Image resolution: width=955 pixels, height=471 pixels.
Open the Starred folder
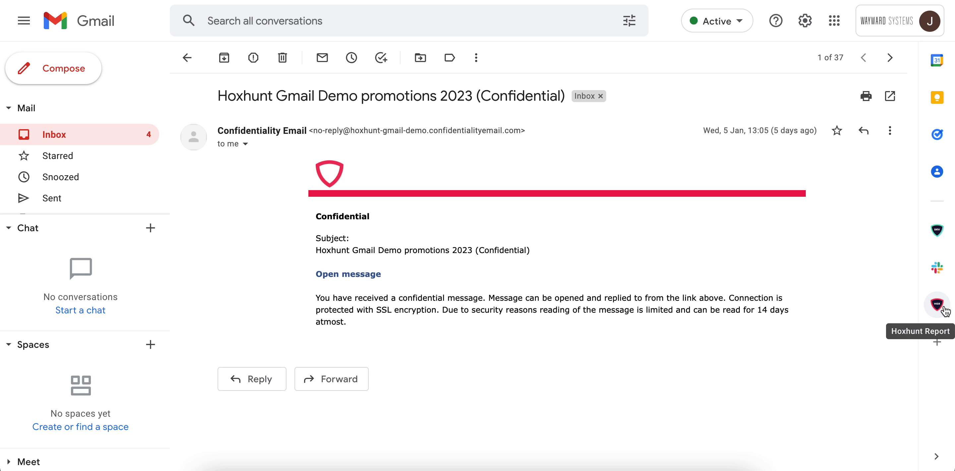point(80,156)
